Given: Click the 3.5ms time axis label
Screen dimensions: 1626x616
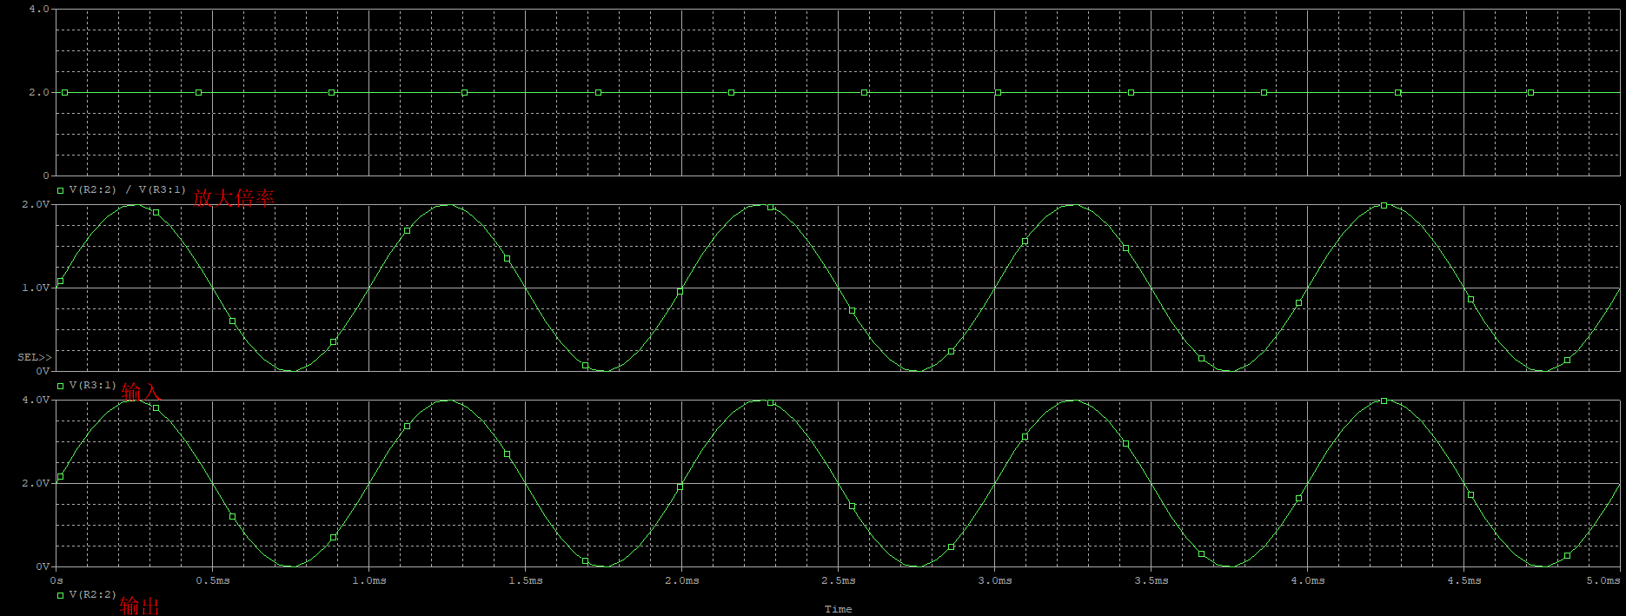Looking at the screenshot, I should pyautogui.click(x=1151, y=580).
